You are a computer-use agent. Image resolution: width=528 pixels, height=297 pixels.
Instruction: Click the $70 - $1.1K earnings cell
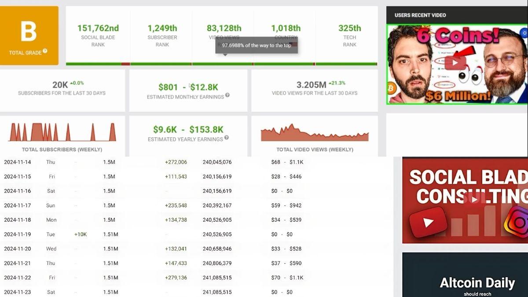(x=287, y=278)
